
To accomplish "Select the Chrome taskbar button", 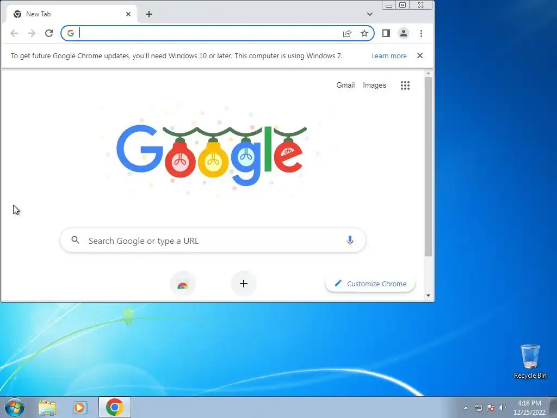I will 114,407.
